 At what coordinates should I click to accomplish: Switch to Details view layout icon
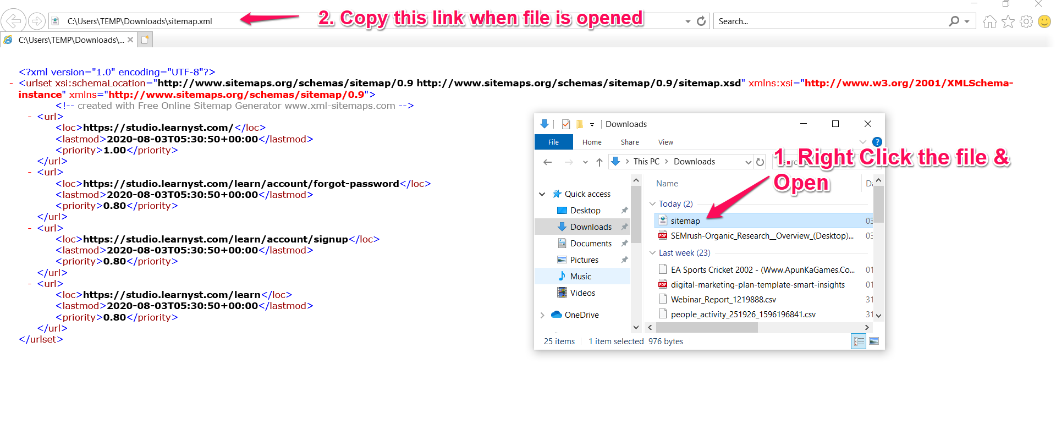click(859, 341)
